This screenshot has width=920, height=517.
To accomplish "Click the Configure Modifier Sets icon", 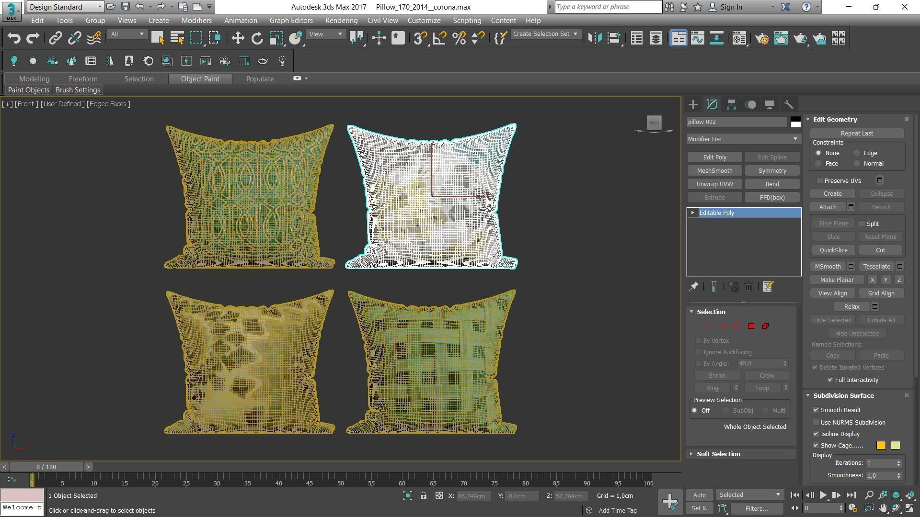I will tap(768, 287).
